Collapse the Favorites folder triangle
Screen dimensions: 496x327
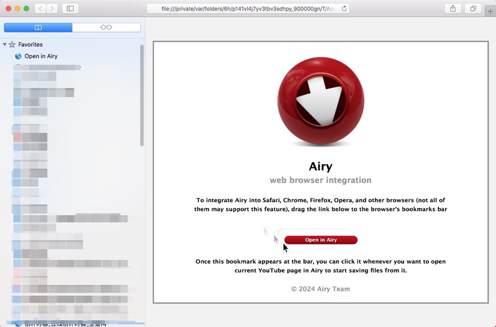(x=5, y=44)
